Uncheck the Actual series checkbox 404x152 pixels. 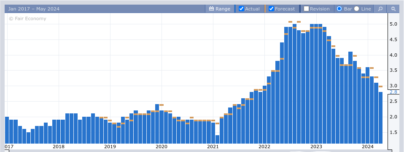pos(241,9)
